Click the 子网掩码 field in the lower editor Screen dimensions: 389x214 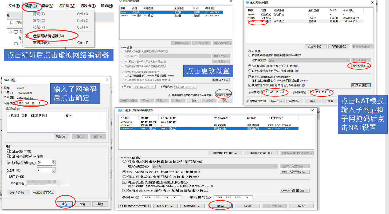[233, 197]
